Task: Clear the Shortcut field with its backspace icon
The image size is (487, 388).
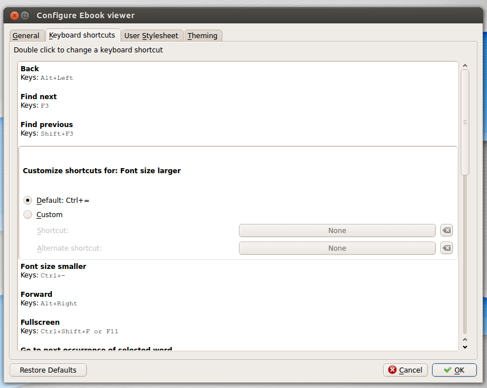Action: (x=447, y=231)
